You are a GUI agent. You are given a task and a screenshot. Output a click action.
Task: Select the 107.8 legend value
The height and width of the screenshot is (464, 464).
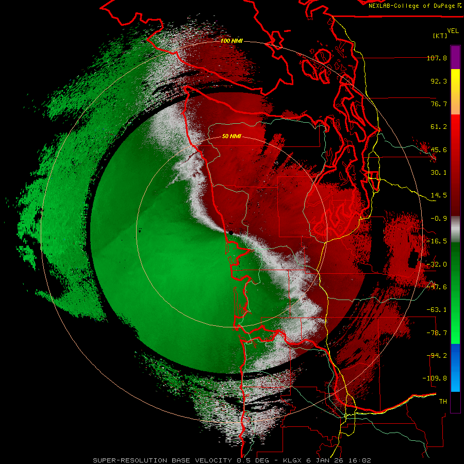pyautogui.click(x=437, y=58)
